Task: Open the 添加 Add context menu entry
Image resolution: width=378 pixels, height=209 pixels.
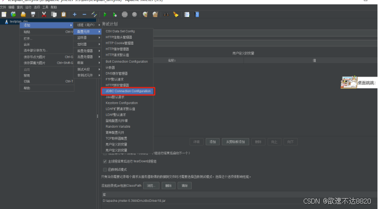Action: coord(46,25)
